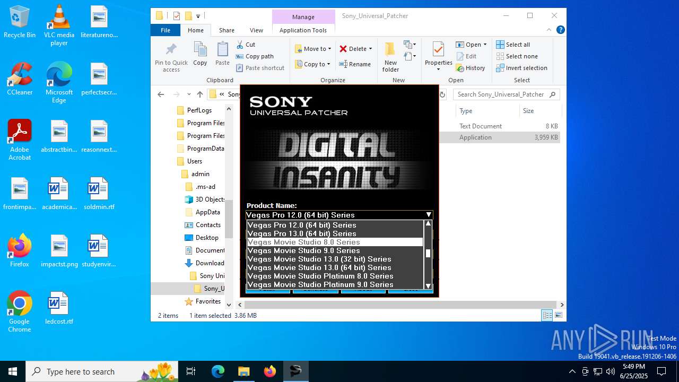This screenshot has width=679, height=382.
Task: Open the Recycle Bin desktop icon
Action: (20, 22)
